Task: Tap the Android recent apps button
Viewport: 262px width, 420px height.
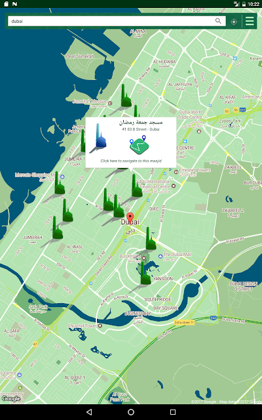Action: click(173, 412)
